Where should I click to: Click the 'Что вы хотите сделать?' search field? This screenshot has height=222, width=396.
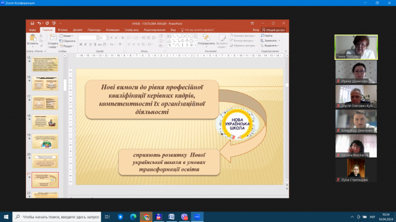pos(198,30)
